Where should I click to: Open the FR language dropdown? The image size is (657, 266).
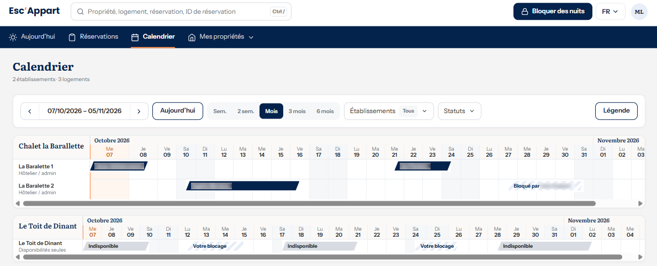[611, 12]
